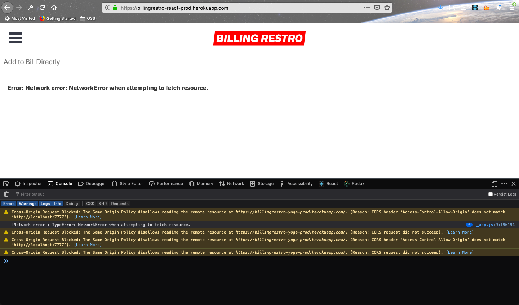Screen dimensions: 519x305
Task: Click the flame extension icon
Action: 487,8
